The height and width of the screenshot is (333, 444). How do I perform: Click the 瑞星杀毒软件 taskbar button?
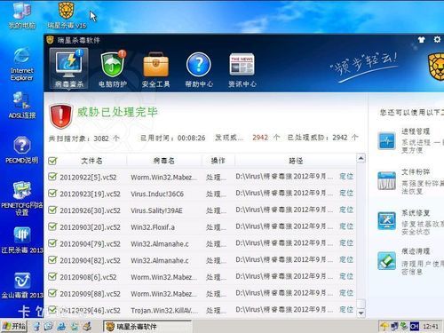click(147, 327)
